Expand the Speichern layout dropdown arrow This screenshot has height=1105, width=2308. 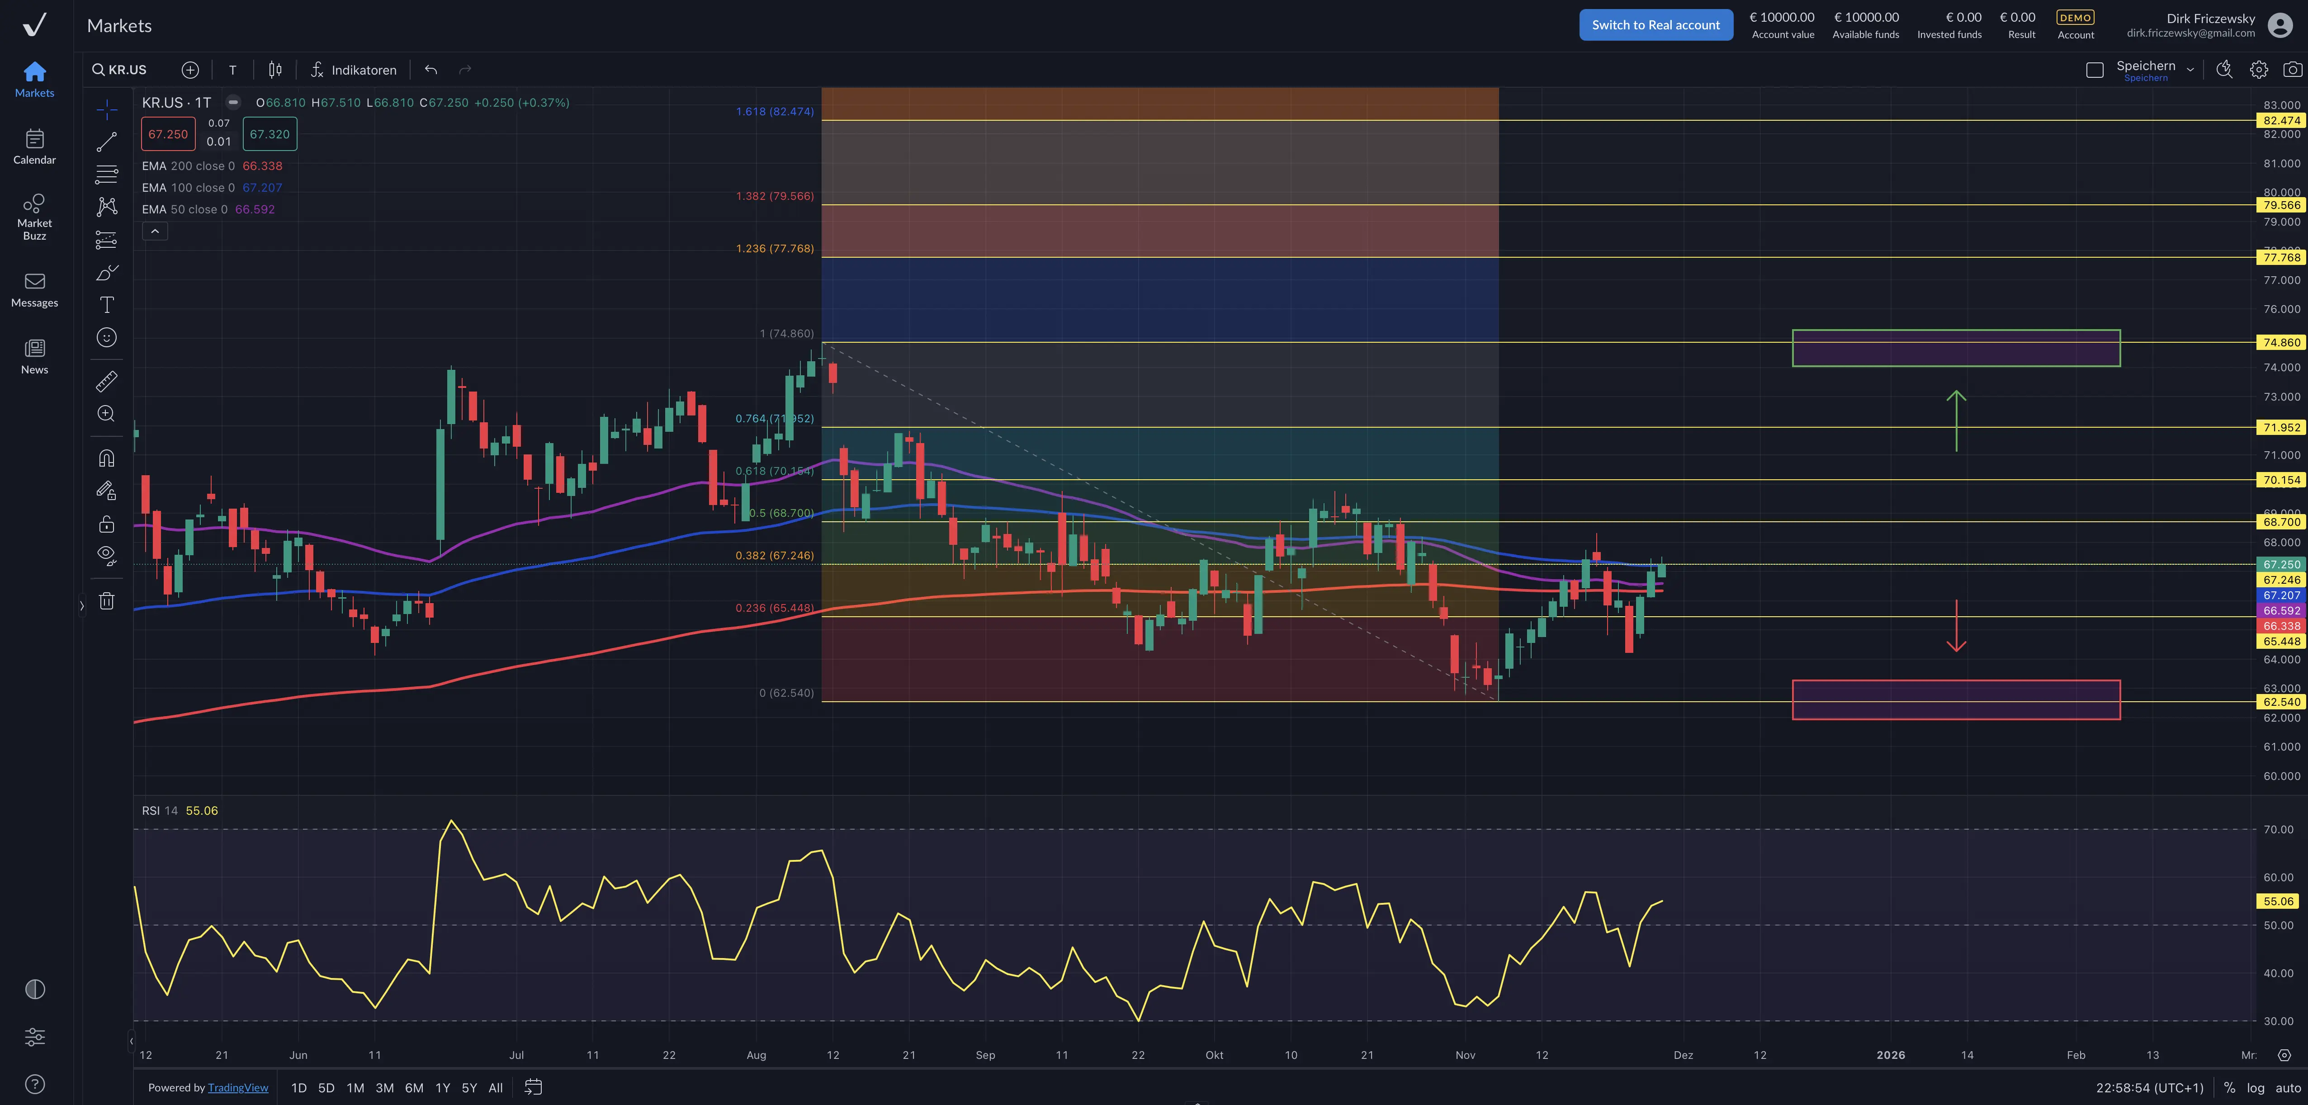[x=2190, y=70]
